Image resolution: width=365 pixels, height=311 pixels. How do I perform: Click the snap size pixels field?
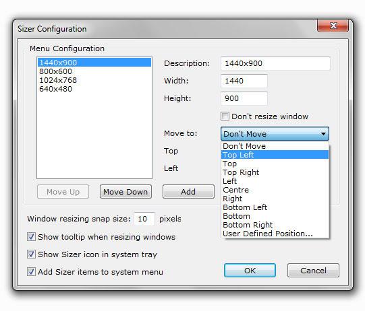pos(144,219)
